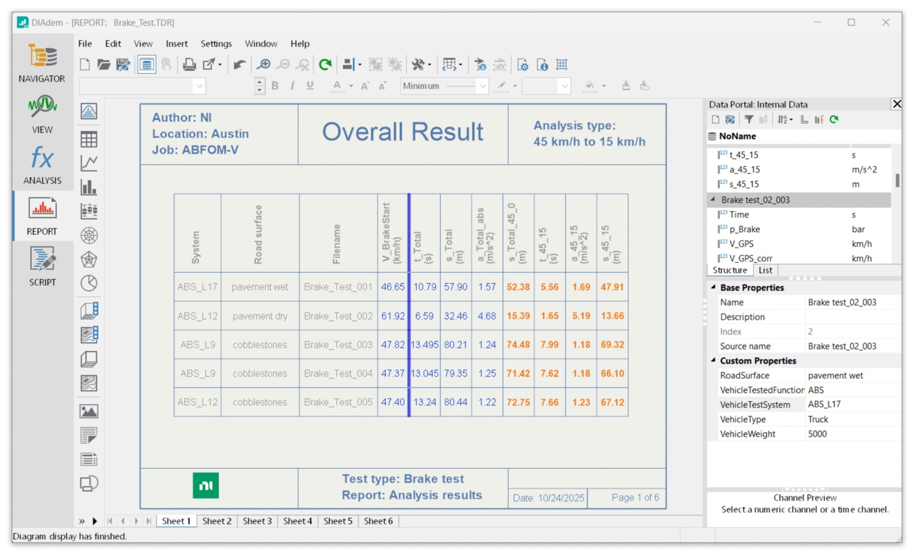Switch to the ANALYSIS panel
This screenshot has height=555, width=914.
(42, 165)
